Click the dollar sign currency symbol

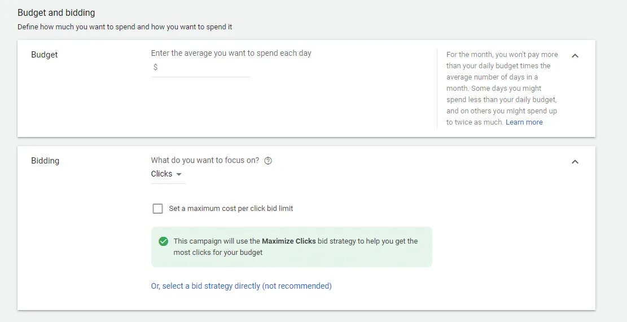155,67
